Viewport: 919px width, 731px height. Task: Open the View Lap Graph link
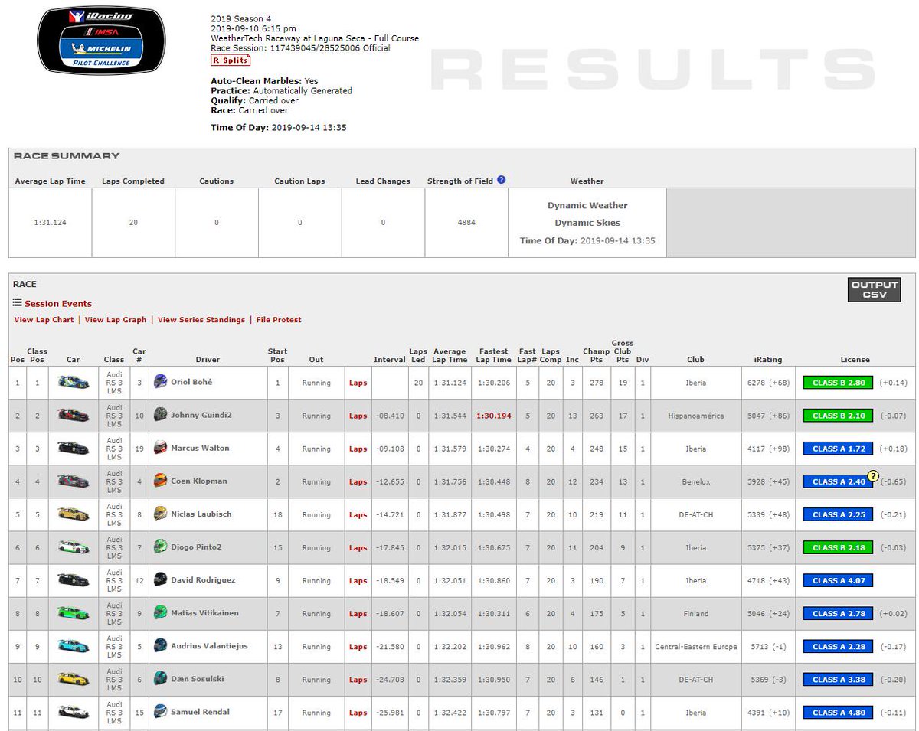(116, 320)
